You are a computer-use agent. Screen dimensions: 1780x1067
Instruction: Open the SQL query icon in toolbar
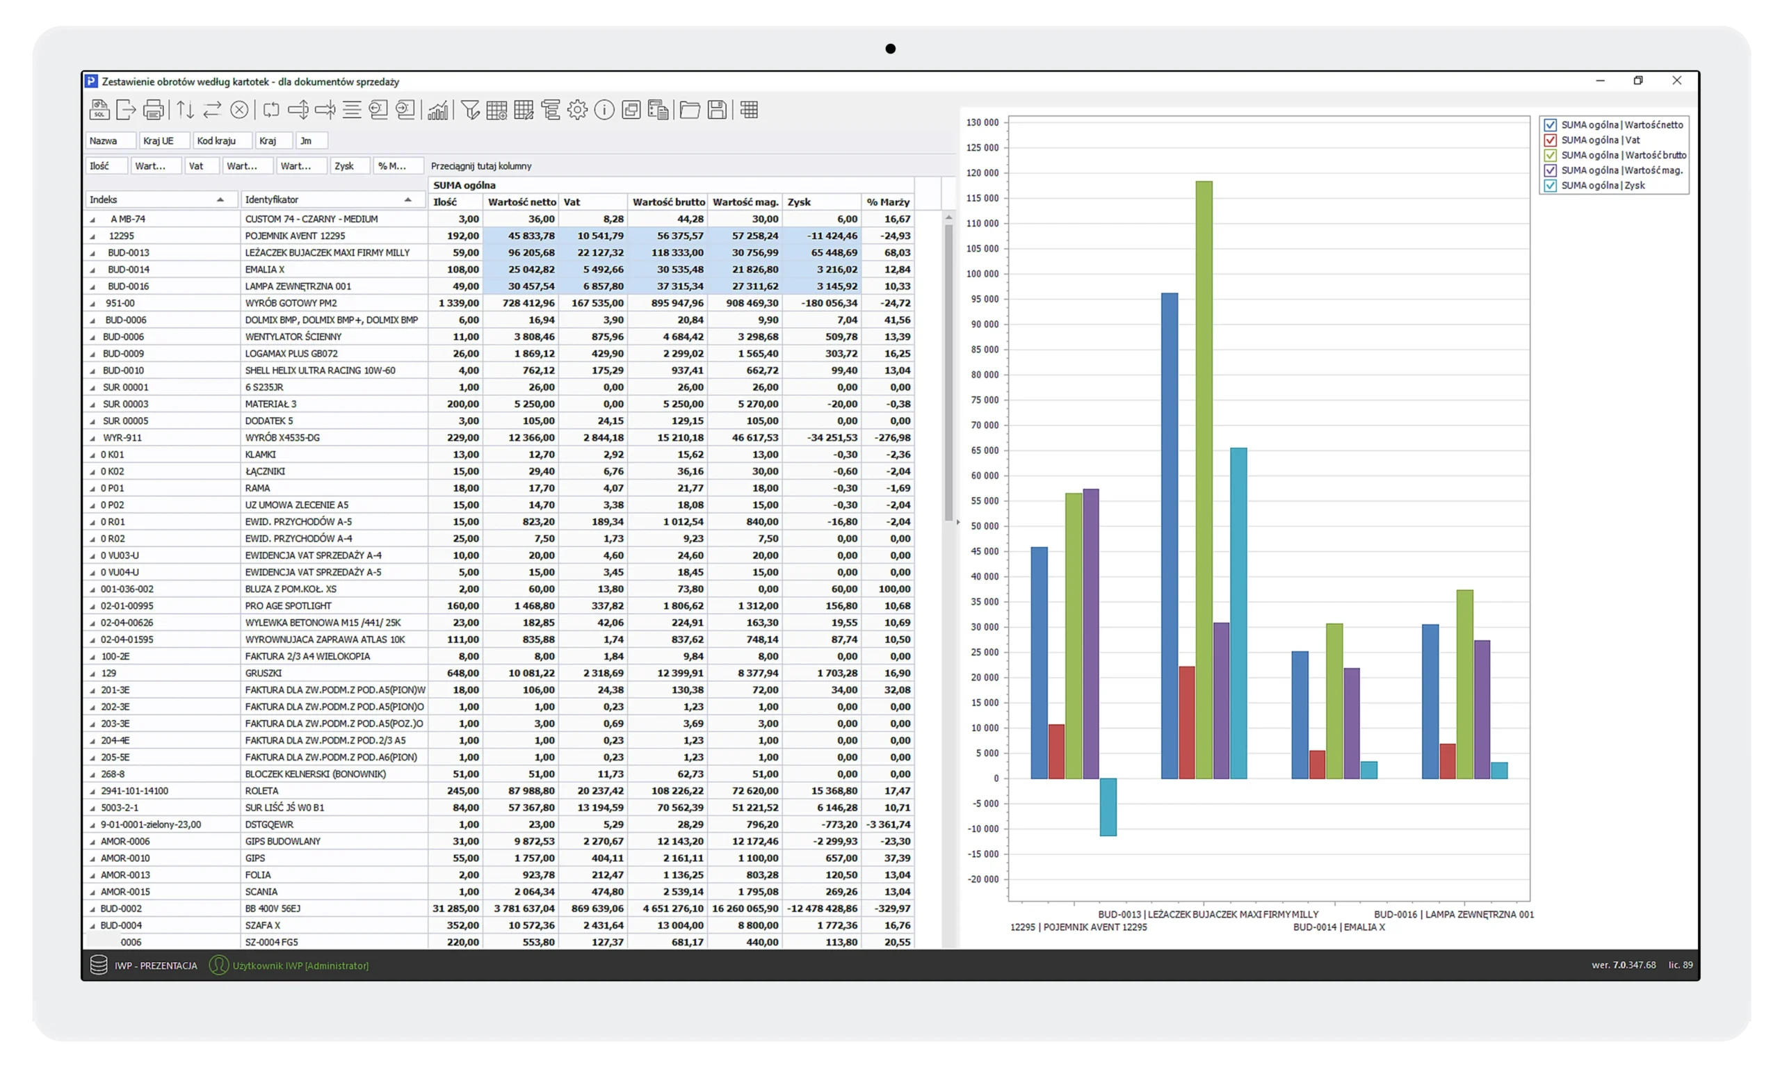point(99,110)
